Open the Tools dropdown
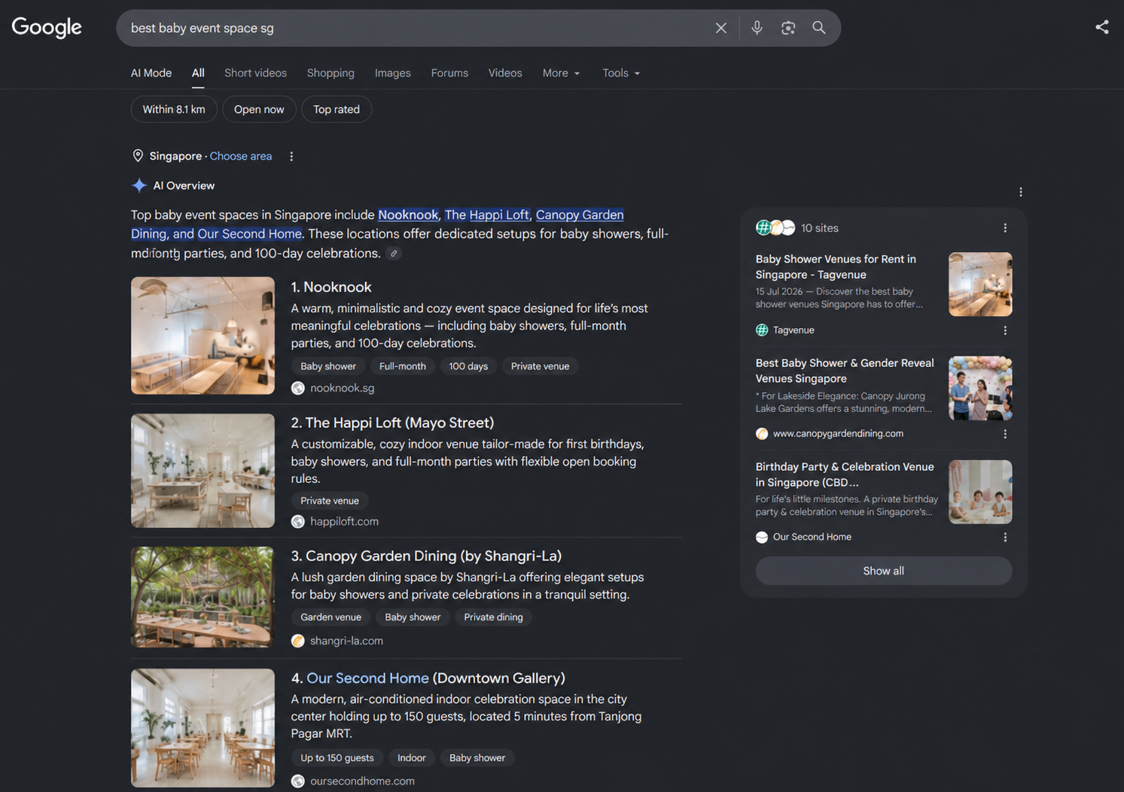Image resolution: width=1124 pixels, height=792 pixels. point(621,73)
